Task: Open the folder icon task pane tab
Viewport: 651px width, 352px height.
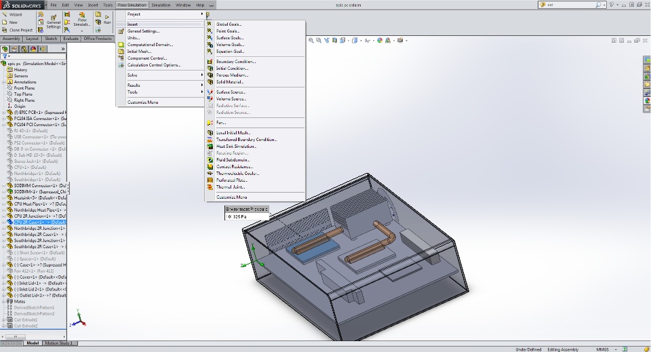Action: coord(647,85)
